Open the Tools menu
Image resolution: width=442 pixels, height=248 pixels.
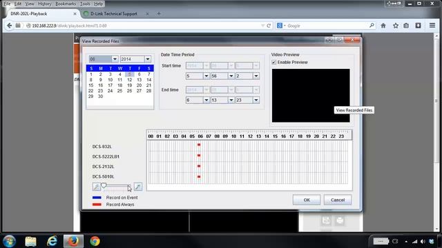85,3
